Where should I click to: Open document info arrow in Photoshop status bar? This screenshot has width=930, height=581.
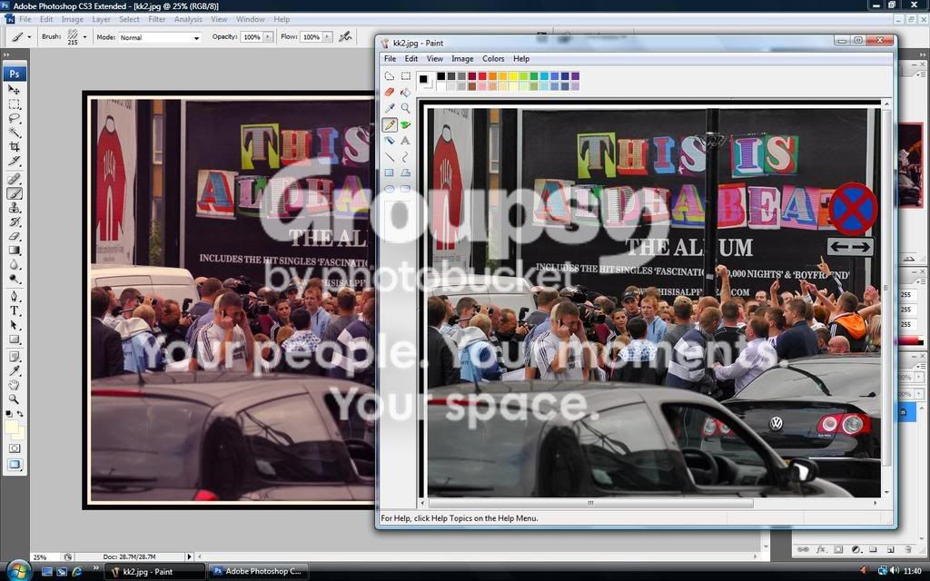tap(189, 556)
